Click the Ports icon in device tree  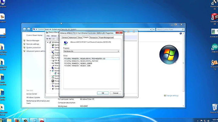click(53, 78)
